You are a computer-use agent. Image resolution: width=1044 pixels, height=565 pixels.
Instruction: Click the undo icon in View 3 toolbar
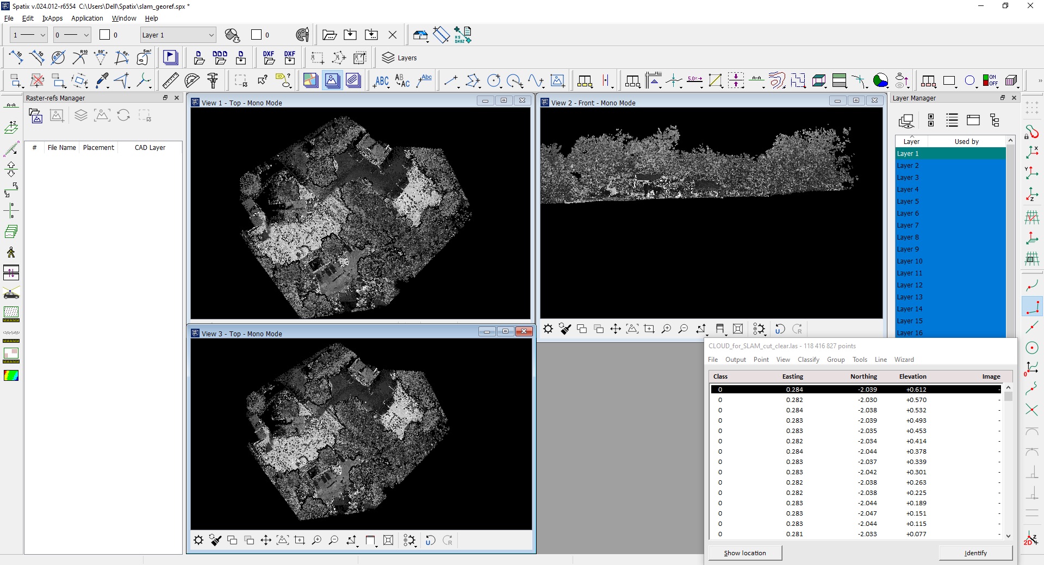click(430, 541)
